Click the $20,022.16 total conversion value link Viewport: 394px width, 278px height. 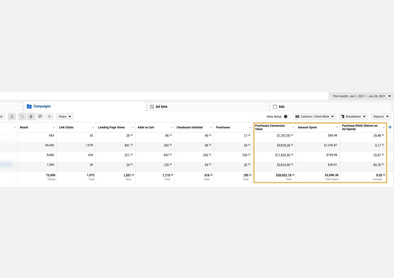283,175
